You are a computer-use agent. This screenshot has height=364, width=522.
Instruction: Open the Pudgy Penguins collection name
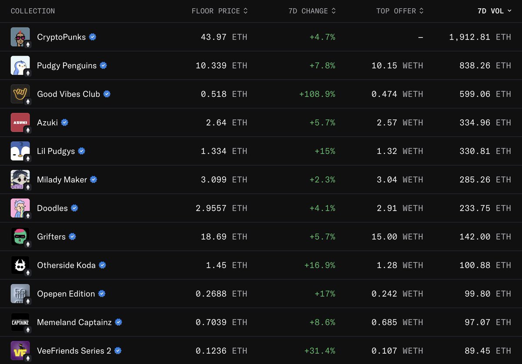click(x=67, y=66)
